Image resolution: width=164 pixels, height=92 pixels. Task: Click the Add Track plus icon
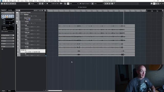click(17, 10)
